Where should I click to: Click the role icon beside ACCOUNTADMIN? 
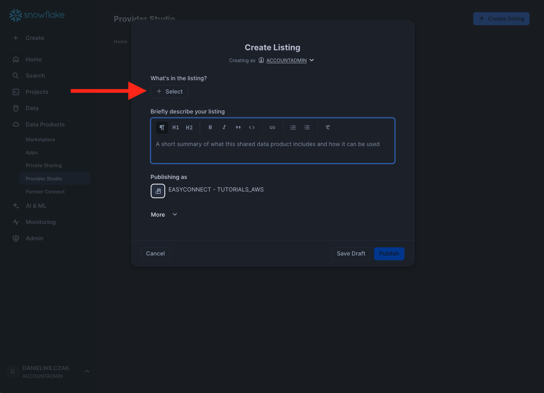(261, 60)
